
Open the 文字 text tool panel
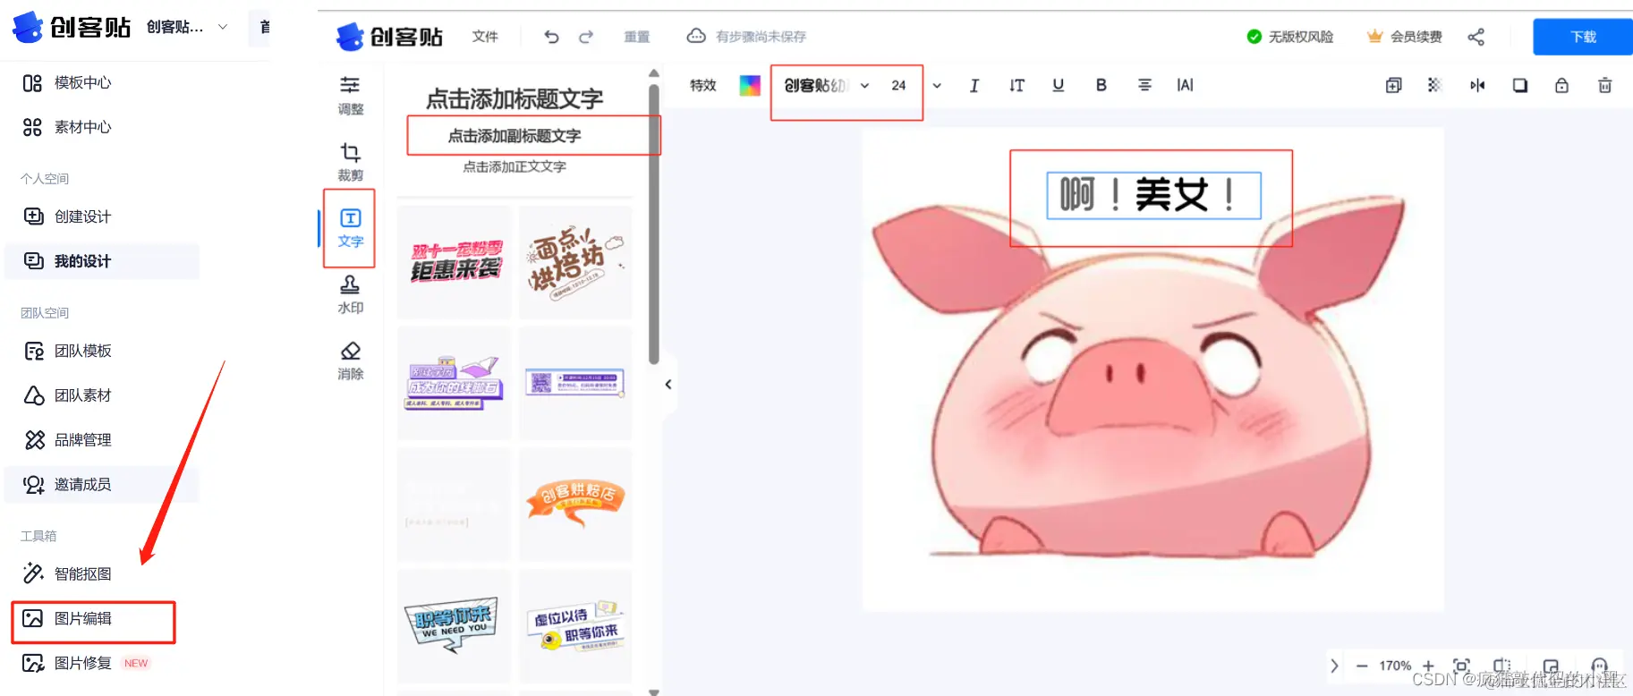(x=350, y=228)
